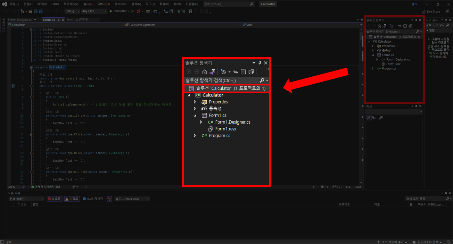453x244 pixels.
Task: Click 소스 제어에 추가 in status bar
Action: [393, 242]
